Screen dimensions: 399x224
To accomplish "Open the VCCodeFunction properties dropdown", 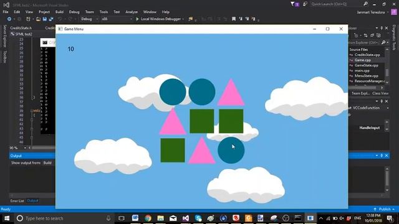I will (388, 108).
